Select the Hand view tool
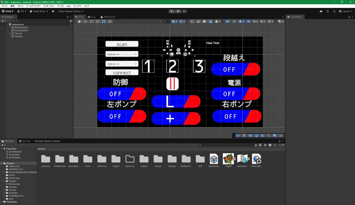The height and width of the screenshot is (205, 355). point(79,21)
